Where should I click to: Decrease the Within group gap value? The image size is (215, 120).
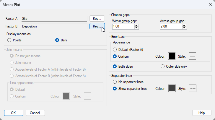click(x=136, y=28)
